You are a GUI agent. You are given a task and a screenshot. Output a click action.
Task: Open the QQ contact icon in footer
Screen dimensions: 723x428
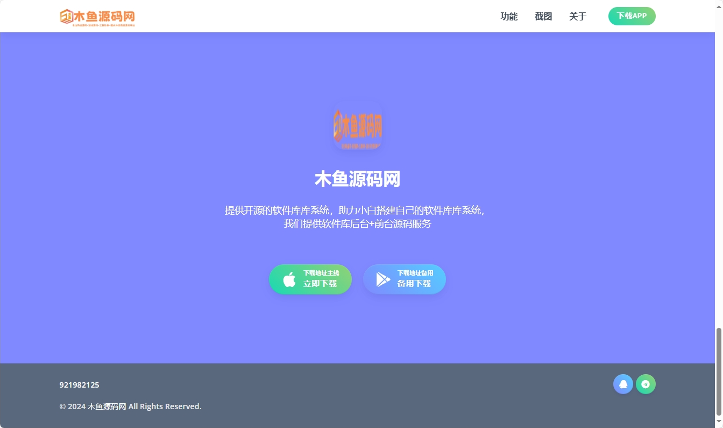click(x=623, y=384)
